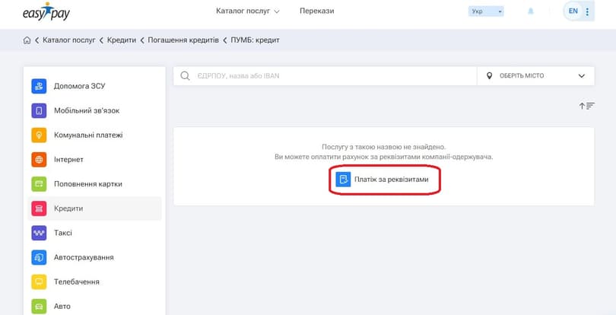Screen dimensions: 616x315
Task: Click the Комунальні платежі bulb icon
Action: [39, 135]
